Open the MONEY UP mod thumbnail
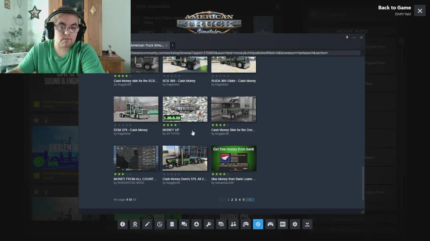 point(185,109)
